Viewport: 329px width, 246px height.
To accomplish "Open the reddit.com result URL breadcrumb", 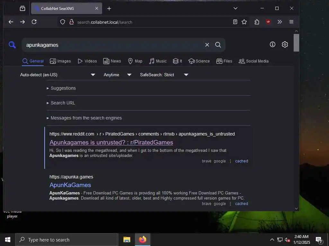I will click(142, 134).
